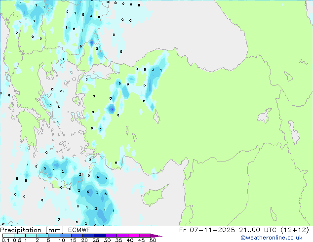This screenshot has height=242, width=313.
Task: Click the legend scale label '25'
Action: pos(96,240)
